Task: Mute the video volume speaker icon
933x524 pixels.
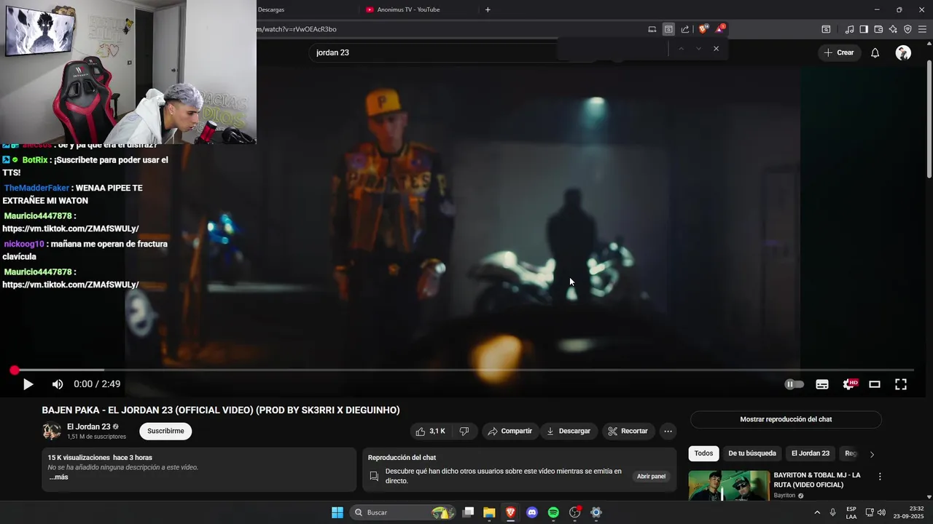Action: [58, 384]
